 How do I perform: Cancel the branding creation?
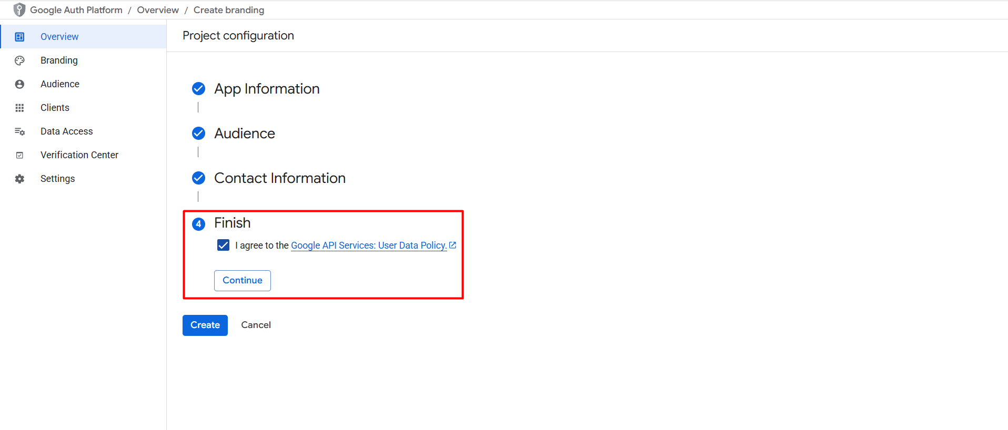click(256, 325)
